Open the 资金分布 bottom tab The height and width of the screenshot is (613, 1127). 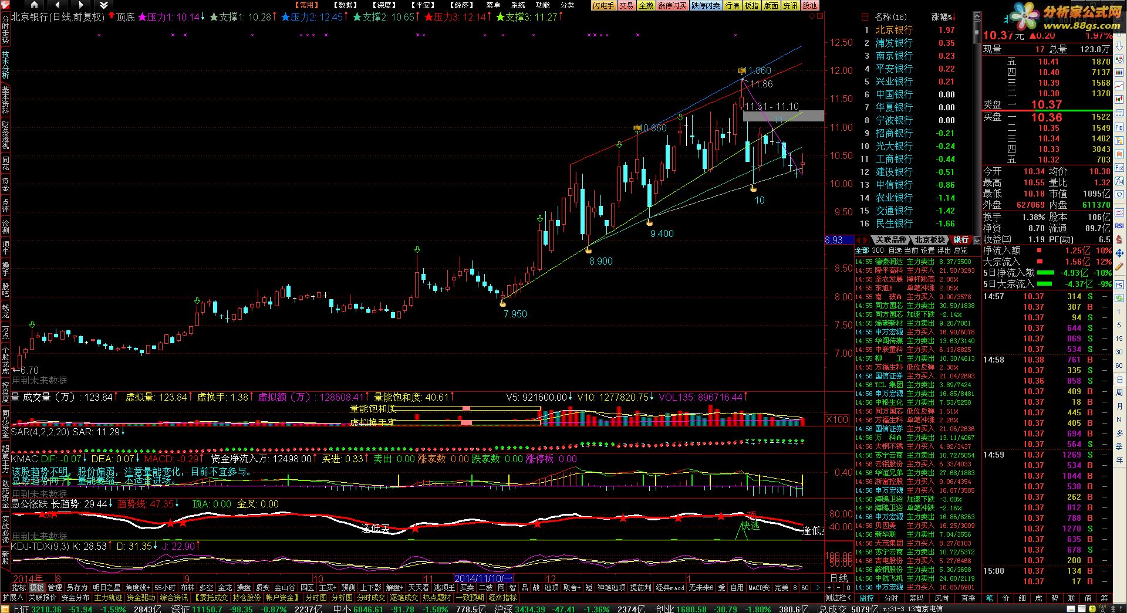click(75, 598)
